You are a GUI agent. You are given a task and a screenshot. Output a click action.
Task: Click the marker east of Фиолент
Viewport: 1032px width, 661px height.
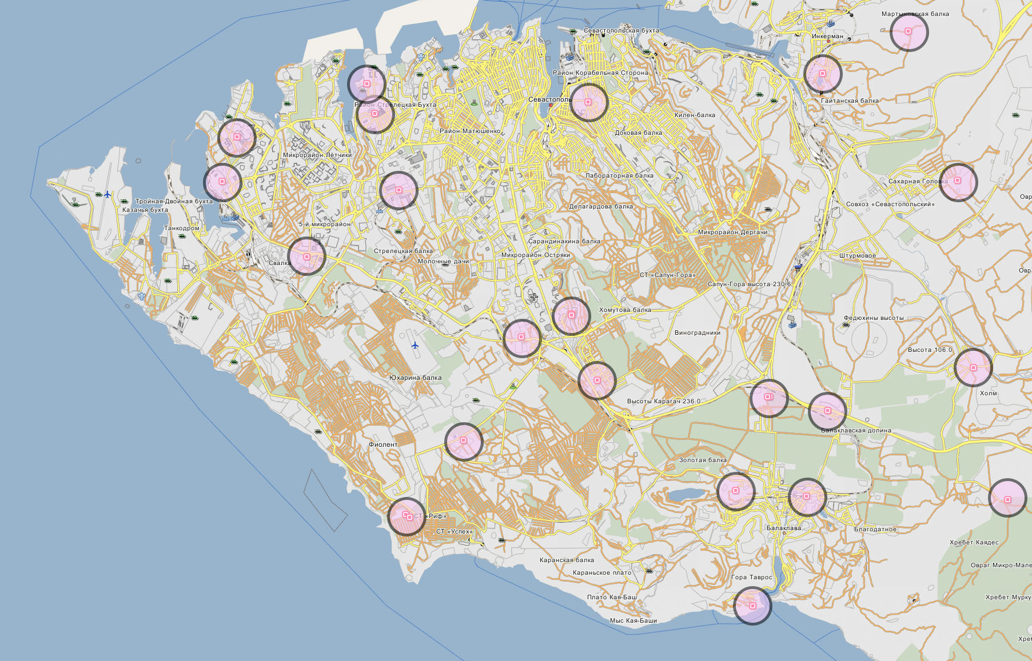point(464,442)
